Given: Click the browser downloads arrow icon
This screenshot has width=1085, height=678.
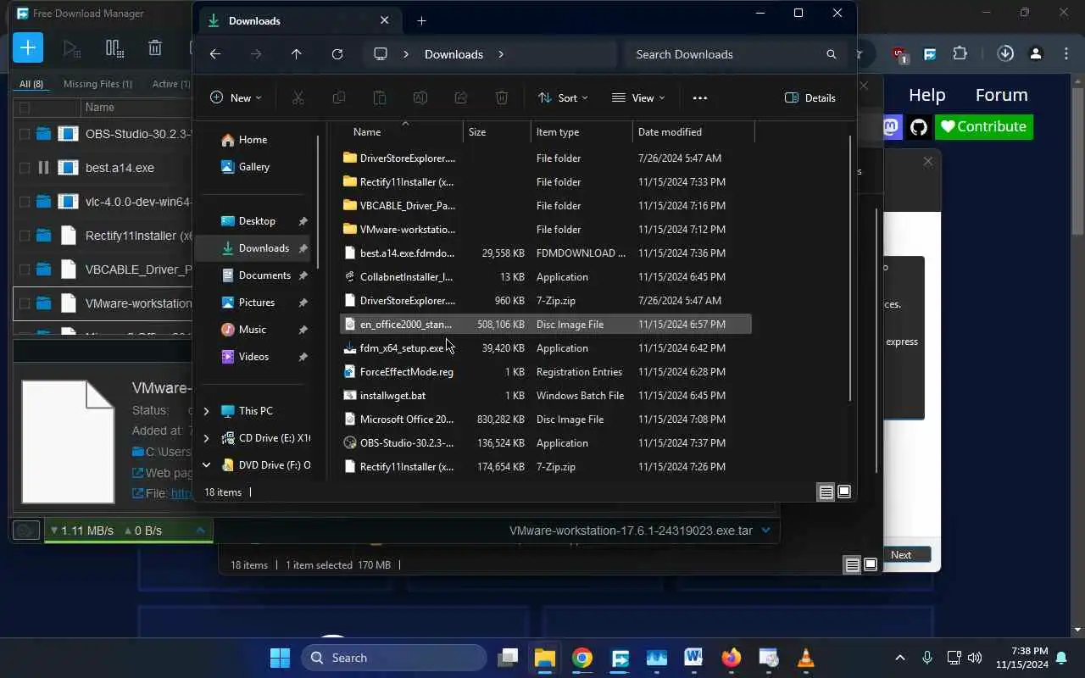Looking at the screenshot, I should pyautogui.click(x=1005, y=53).
